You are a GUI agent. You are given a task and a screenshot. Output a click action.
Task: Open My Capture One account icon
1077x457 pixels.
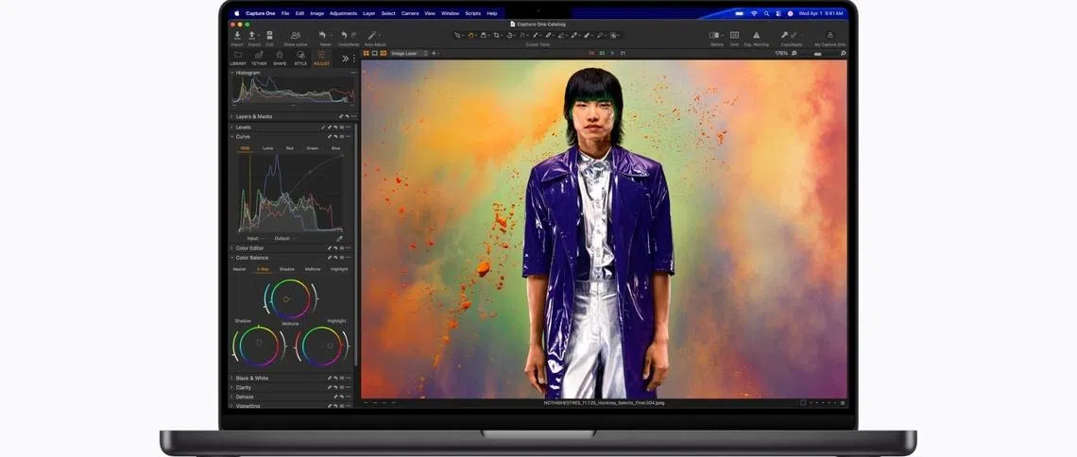(829, 35)
